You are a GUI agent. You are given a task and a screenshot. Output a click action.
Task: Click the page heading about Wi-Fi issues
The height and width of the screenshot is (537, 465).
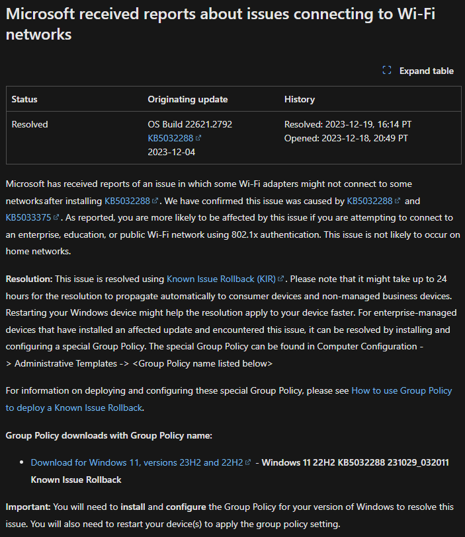[220, 24]
